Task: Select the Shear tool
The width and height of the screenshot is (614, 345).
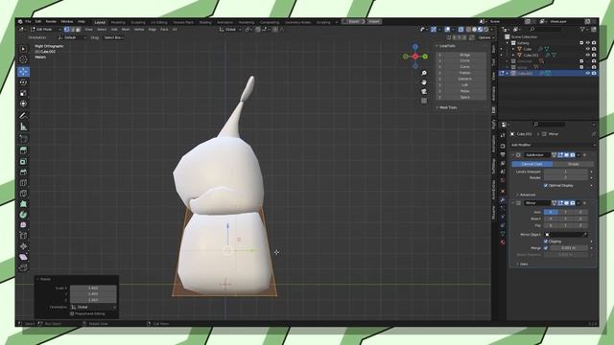Action: [x=23, y=257]
